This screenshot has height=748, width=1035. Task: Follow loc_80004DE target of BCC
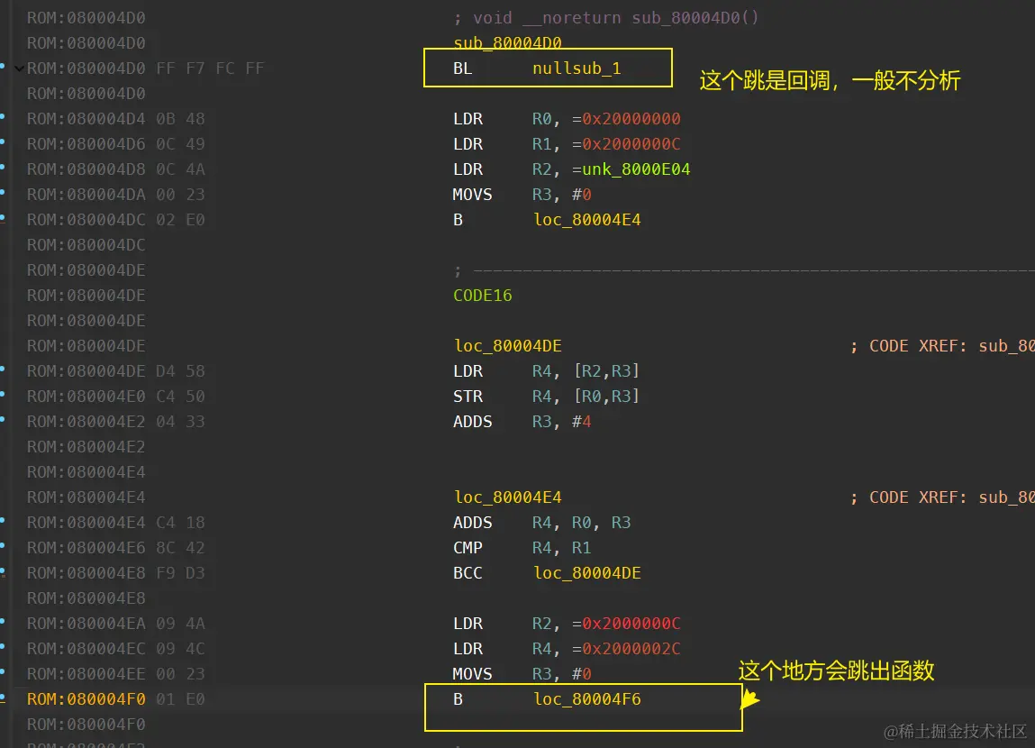tap(586, 573)
